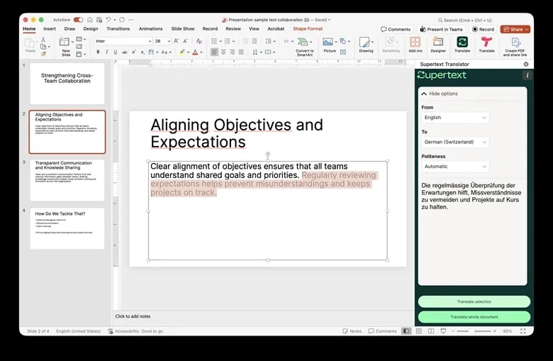Click the Supertext info icon
This screenshot has width=553, height=361.
coord(527,75)
